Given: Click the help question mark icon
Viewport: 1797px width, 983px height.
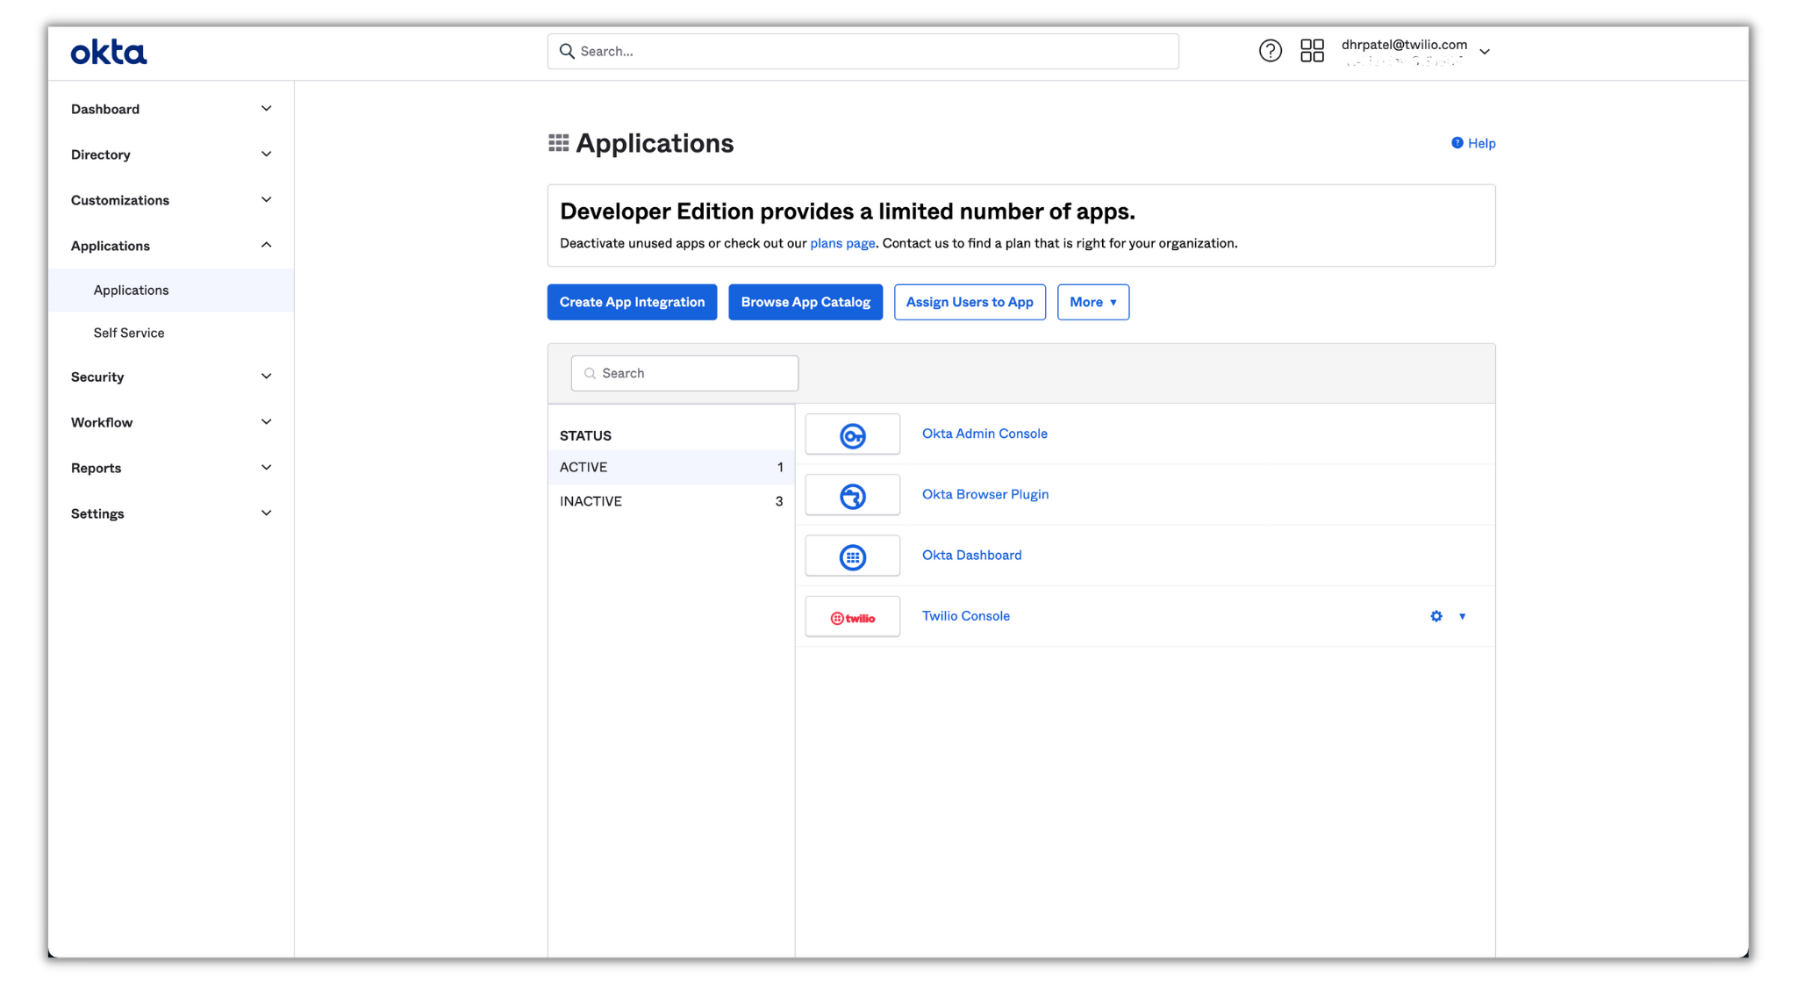Looking at the screenshot, I should click(1270, 51).
